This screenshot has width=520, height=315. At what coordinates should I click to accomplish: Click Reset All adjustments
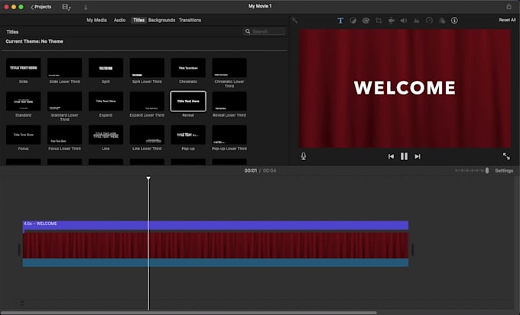pyautogui.click(x=507, y=20)
